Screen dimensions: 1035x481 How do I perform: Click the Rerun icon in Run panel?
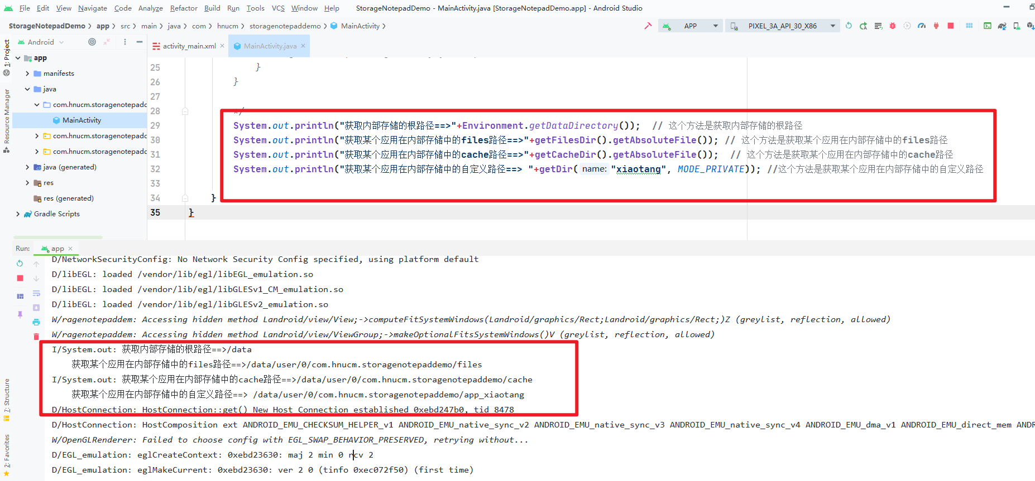(x=20, y=263)
